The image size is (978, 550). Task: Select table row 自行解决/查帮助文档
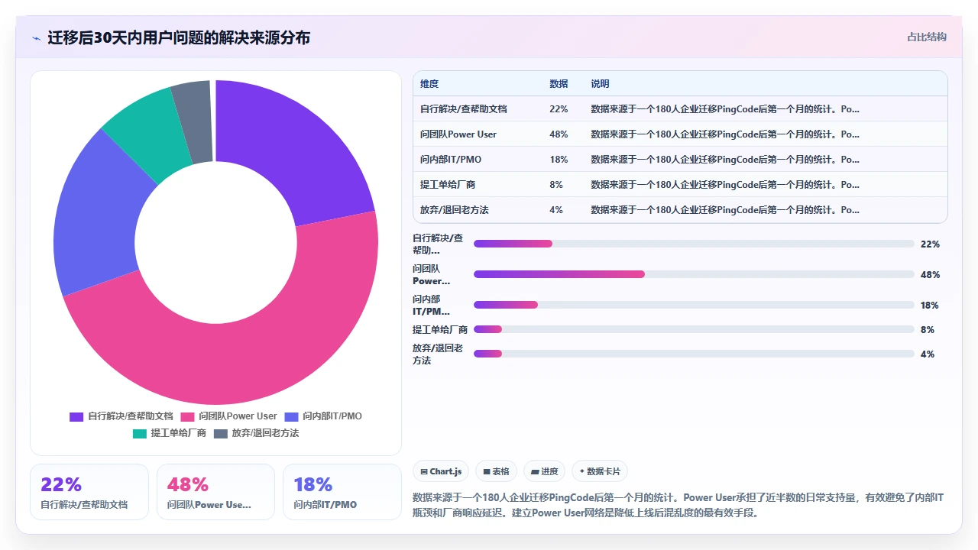[680, 109]
